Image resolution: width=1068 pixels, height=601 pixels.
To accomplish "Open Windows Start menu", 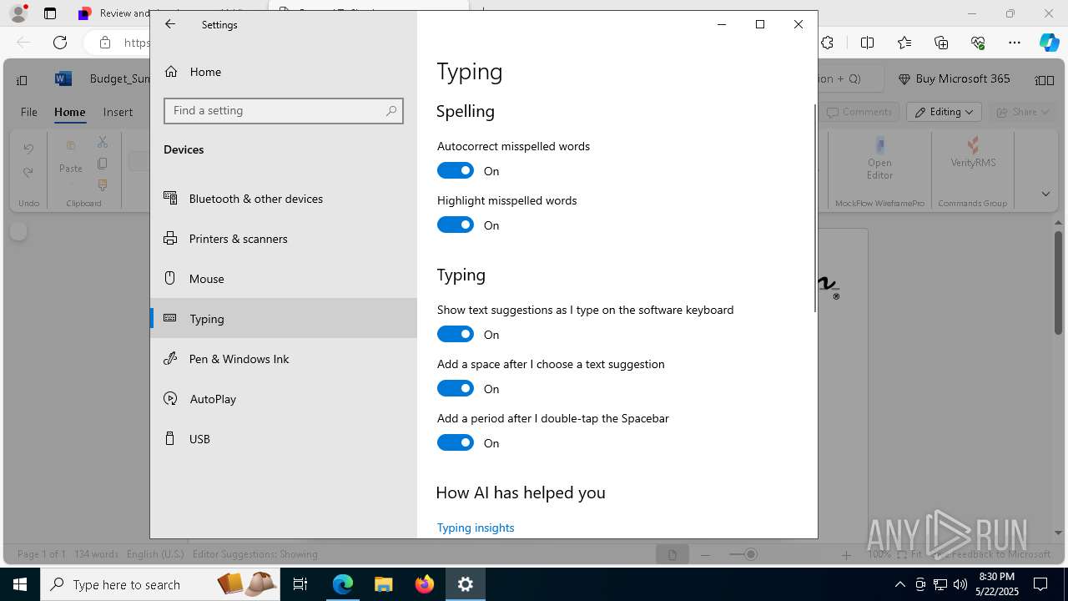I will coord(20,584).
